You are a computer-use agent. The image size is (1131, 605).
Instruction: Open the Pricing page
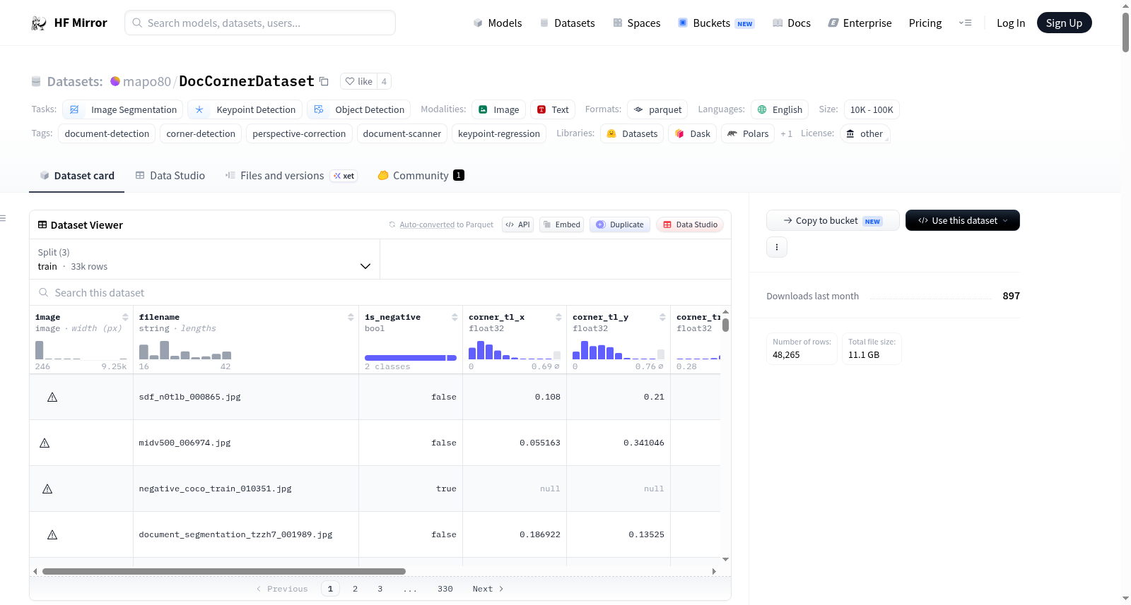[x=925, y=23]
